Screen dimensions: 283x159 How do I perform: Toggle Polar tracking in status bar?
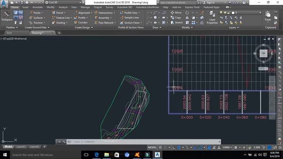tap(179, 148)
